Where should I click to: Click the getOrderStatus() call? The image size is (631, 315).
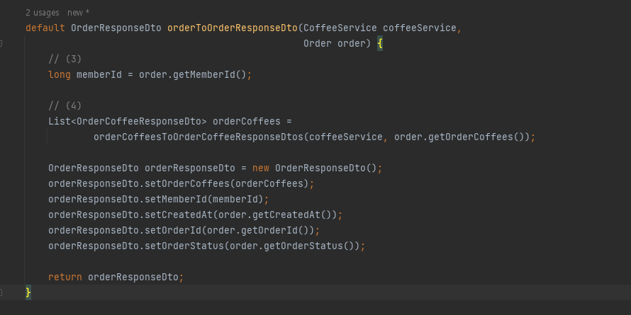[x=308, y=246]
